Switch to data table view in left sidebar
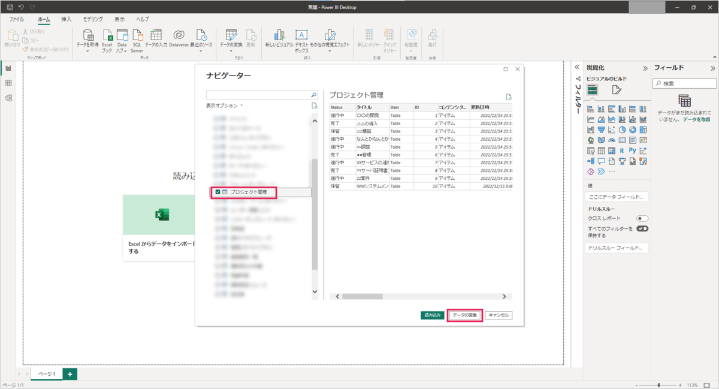Image resolution: width=719 pixels, height=389 pixels. click(x=8, y=83)
